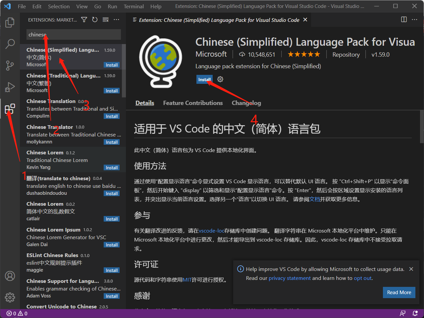
Task: Open the Repository link
Action: pos(346,55)
